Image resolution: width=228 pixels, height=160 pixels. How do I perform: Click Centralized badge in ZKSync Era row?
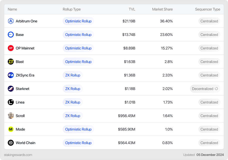[209, 75]
